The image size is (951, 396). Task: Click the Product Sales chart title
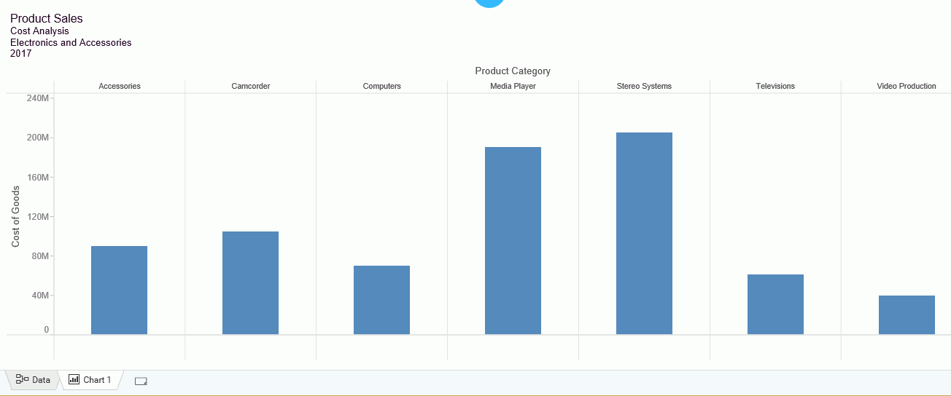click(47, 18)
